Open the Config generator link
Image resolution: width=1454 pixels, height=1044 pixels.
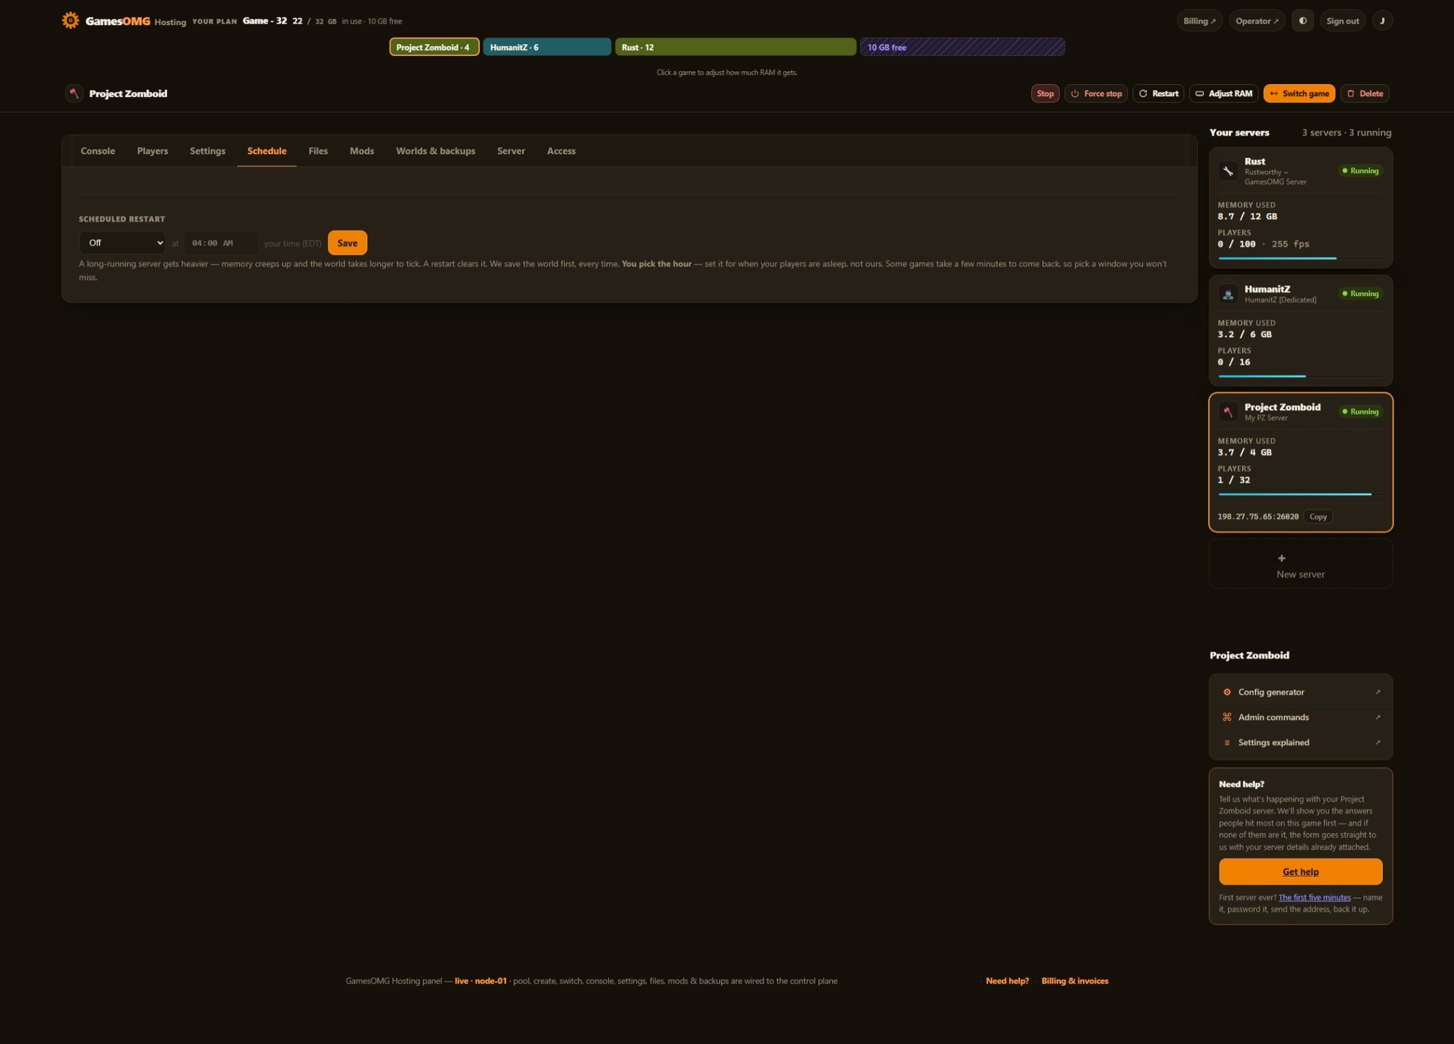coord(1301,692)
